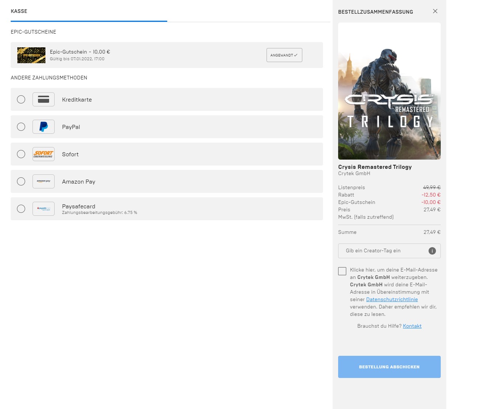Click the Epic-Gutschein voucher image

click(31, 55)
